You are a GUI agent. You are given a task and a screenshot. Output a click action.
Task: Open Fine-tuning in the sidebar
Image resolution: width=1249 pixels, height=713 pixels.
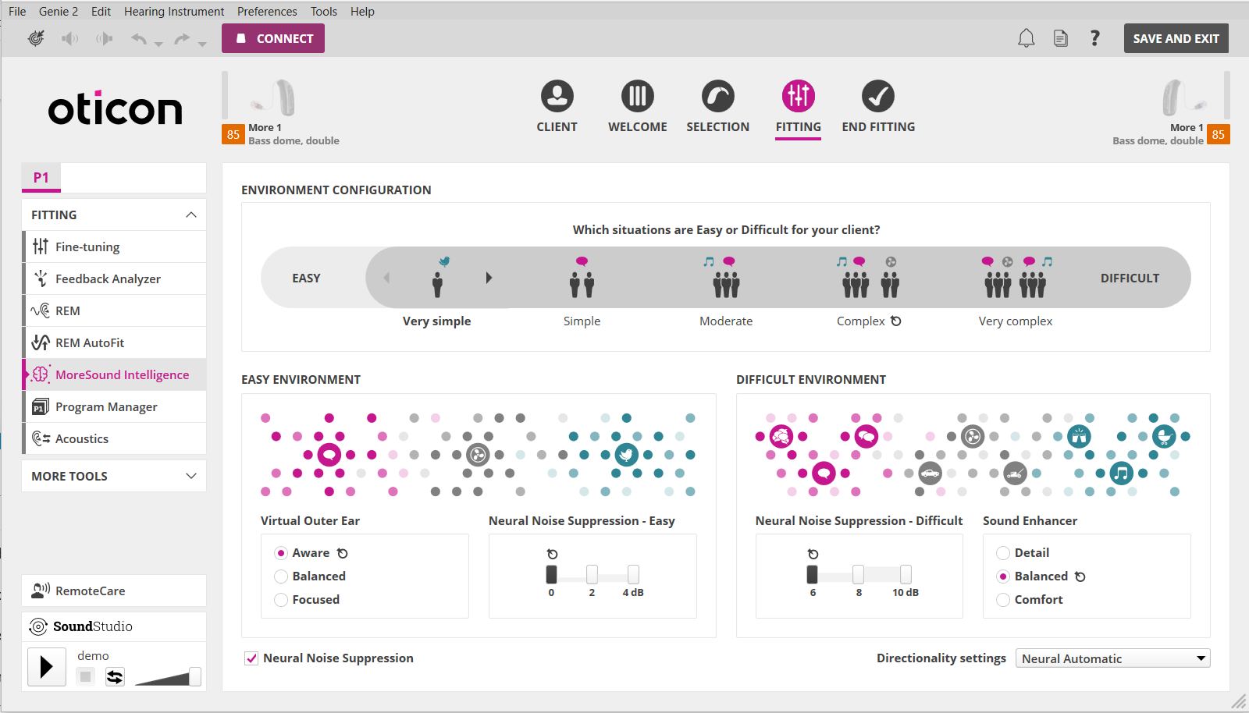[115, 247]
